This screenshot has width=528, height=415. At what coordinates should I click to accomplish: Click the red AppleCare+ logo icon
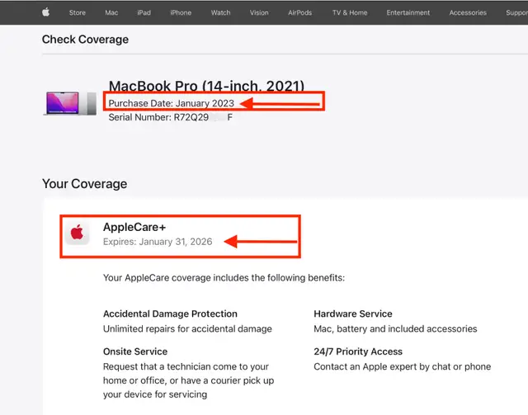pos(78,233)
